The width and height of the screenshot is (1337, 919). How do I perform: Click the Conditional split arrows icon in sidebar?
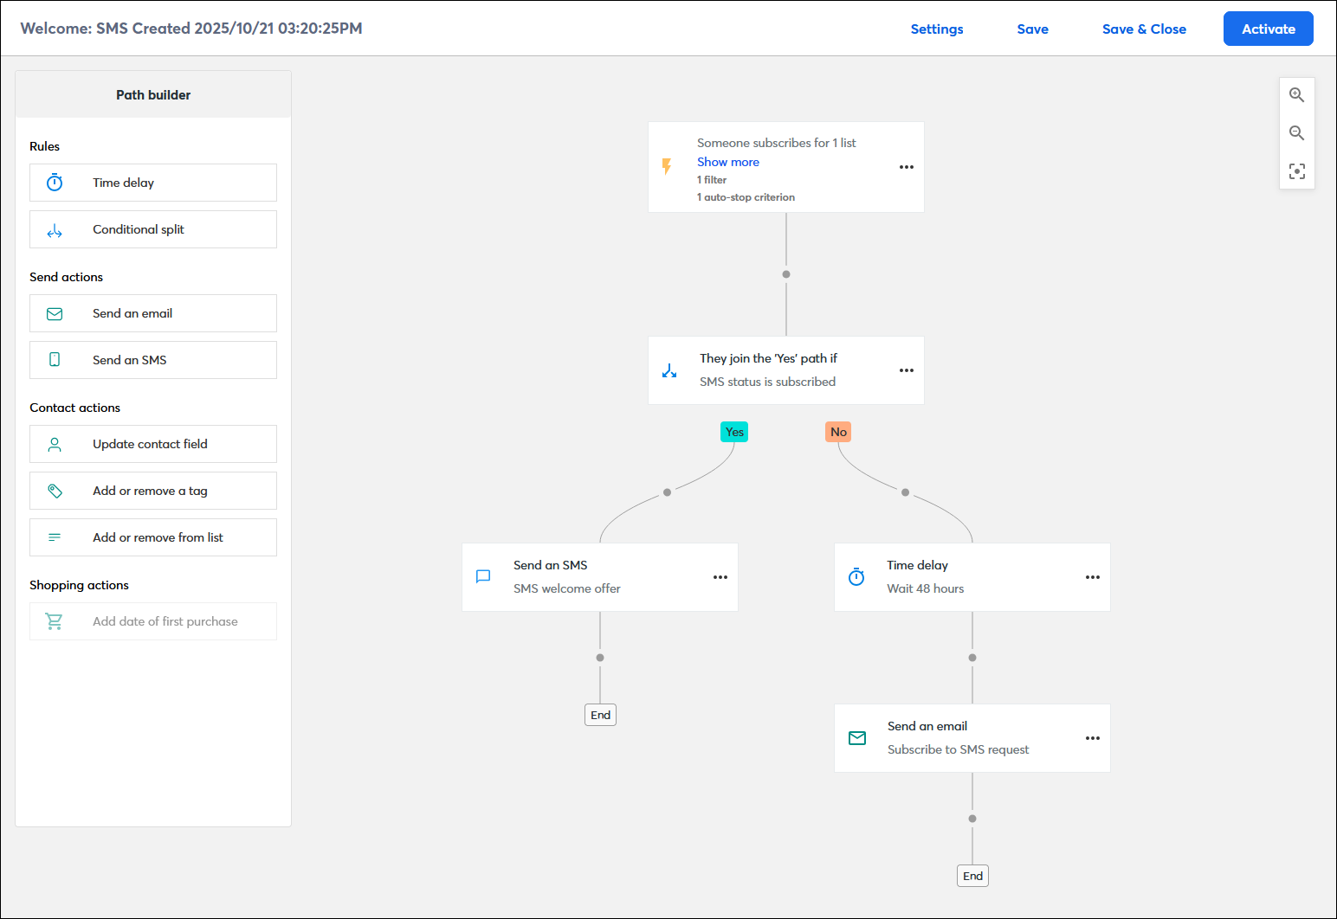point(55,230)
